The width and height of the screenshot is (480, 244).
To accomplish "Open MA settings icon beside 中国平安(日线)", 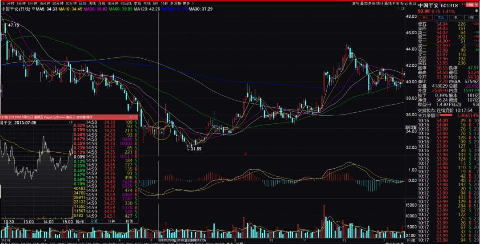I will (x=33, y=9).
